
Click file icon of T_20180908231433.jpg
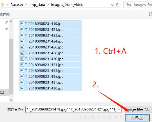tap(22, 70)
